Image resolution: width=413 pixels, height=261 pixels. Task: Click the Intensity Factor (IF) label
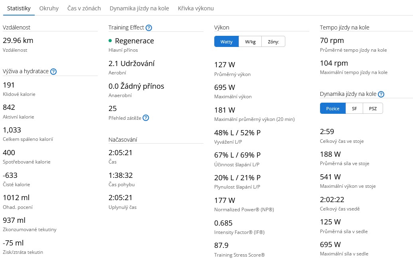[x=239, y=232]
